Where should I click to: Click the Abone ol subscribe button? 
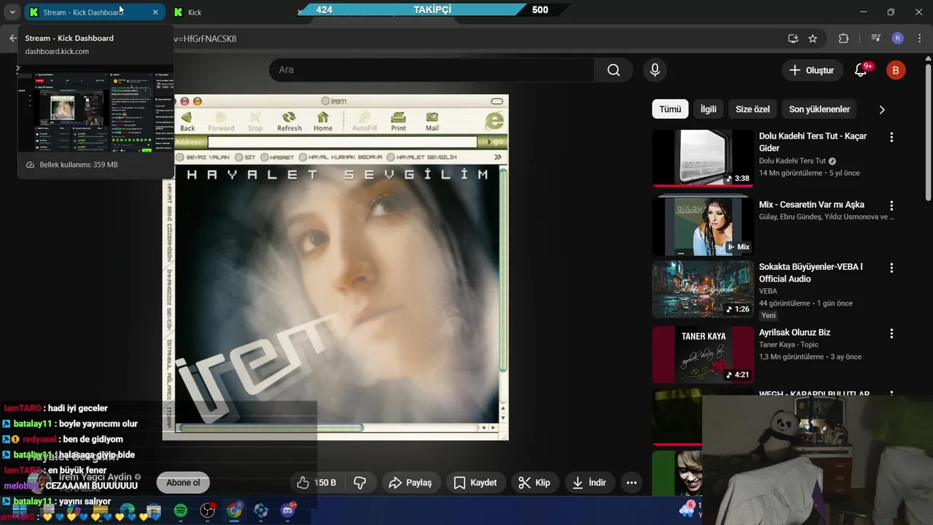click(183, 483)
